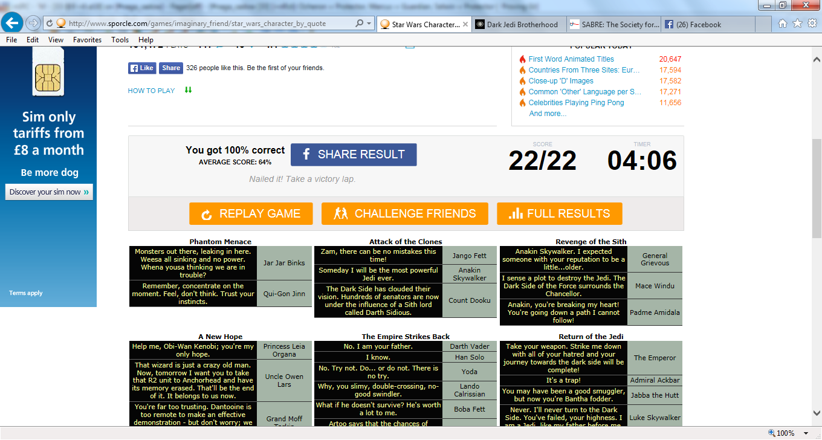
Task: Click the vertical scrollbar up arrow
Action: [x=817, y=60]
